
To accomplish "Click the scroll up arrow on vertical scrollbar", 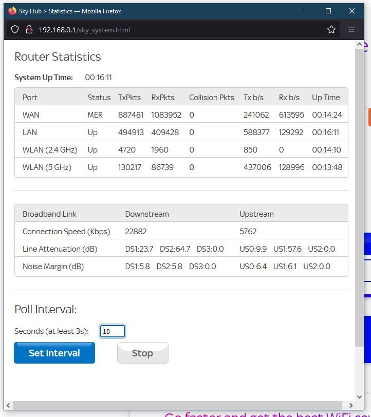I will [359, 44].
